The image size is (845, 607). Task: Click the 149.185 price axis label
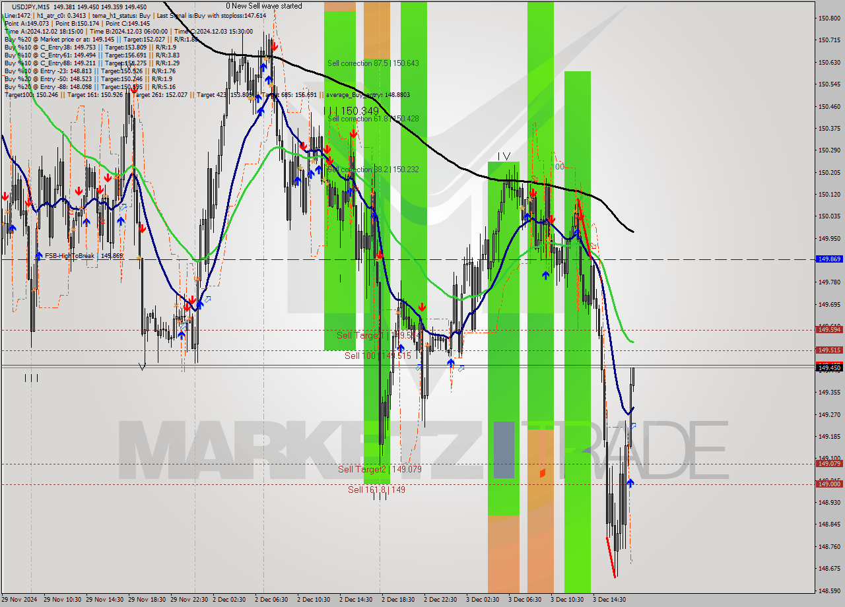coord(829,436)
